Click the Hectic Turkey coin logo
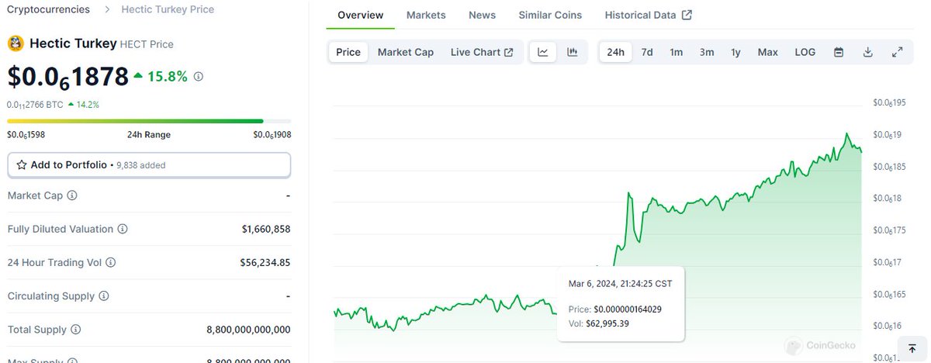Screen dimensions: 931x363 click(16, 43)
